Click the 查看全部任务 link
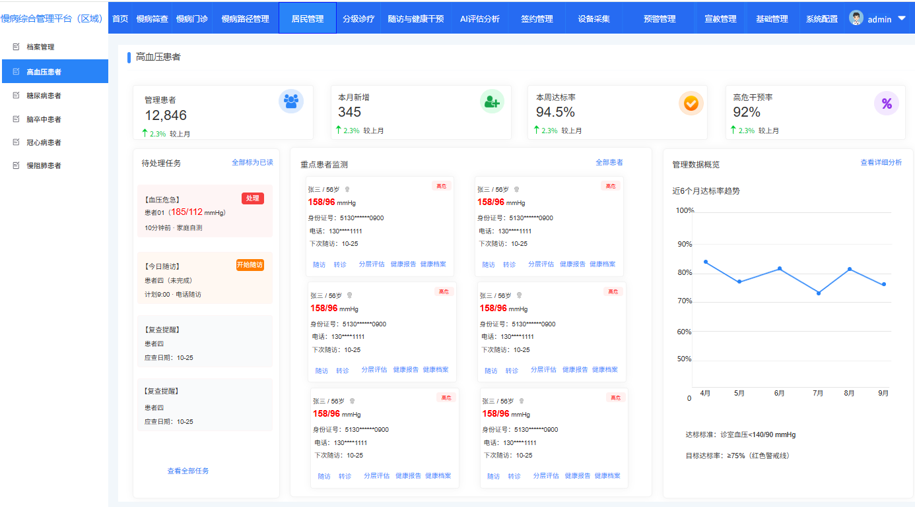The width and height of the screenshot is (915, 507). [188, 471]
